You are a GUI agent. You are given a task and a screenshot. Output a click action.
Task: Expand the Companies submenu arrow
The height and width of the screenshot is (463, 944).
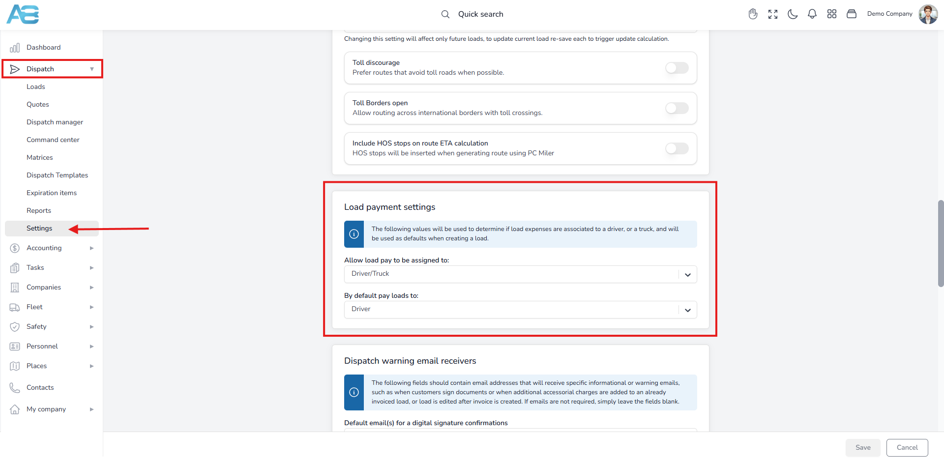coord(91,288)
